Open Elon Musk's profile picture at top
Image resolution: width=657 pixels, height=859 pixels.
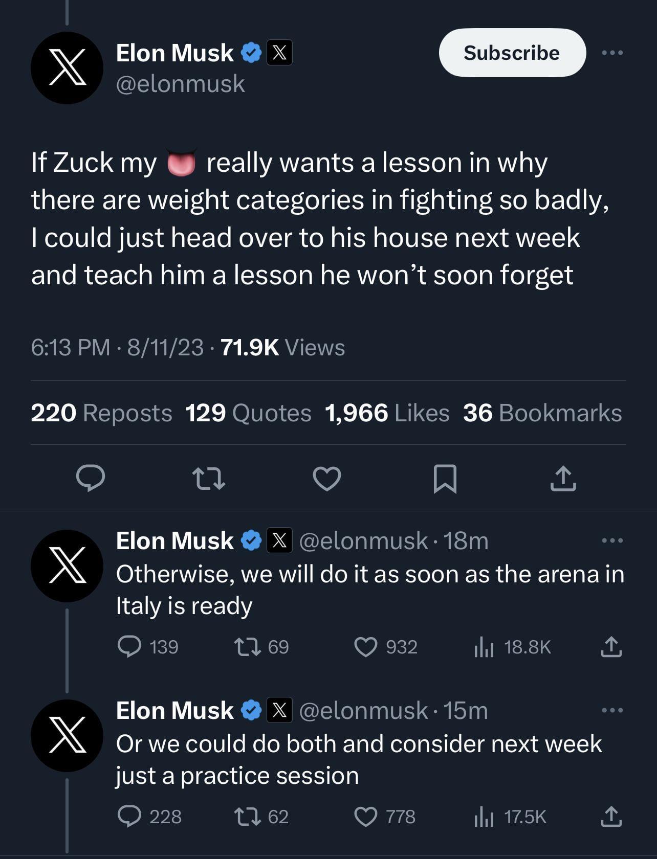[x=67, y=68]
